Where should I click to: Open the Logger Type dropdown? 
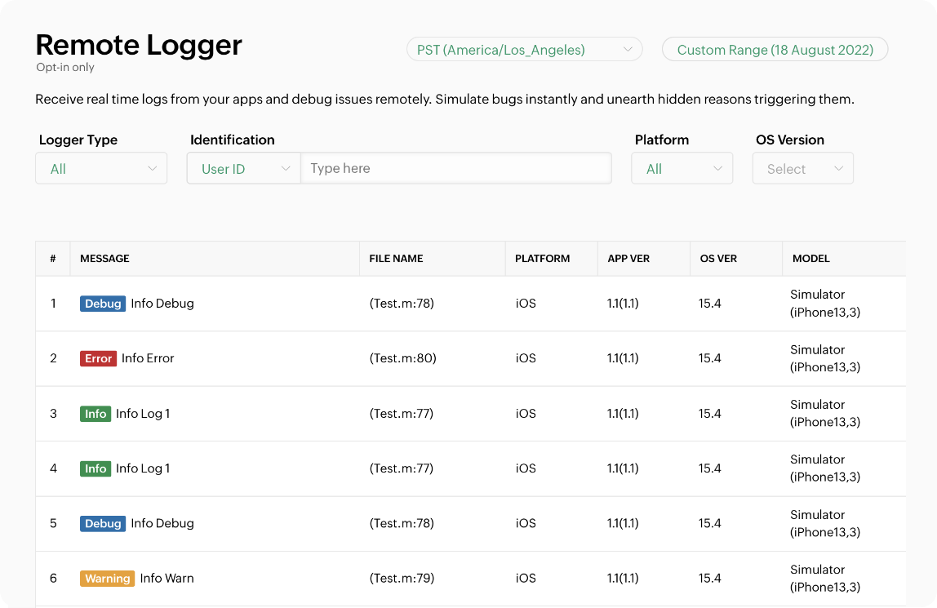[x=101, y=168]
